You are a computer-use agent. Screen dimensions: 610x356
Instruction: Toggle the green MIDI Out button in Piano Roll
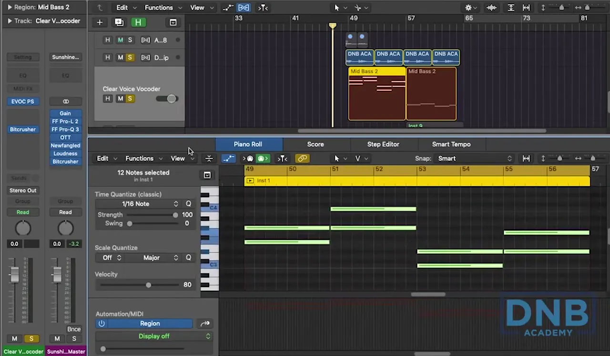point(263,158)
